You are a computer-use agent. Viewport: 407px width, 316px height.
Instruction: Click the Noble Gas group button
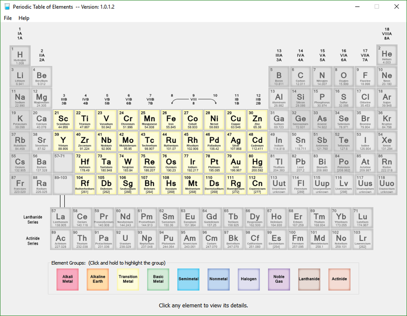[x=279, y=279]
